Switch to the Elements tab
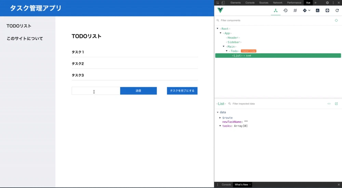 (236, 3)
